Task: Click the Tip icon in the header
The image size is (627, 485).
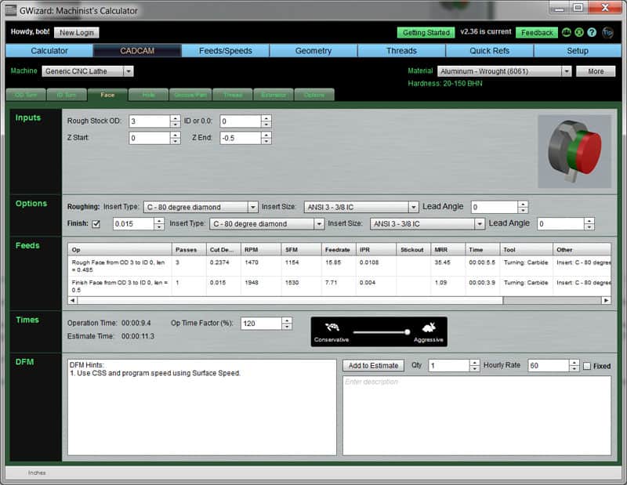Action: [x=607, y=33]
